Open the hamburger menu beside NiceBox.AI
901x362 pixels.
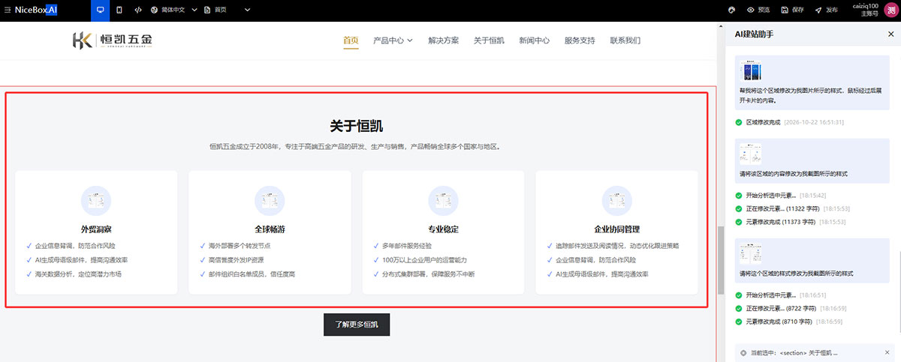pos(6,10)
